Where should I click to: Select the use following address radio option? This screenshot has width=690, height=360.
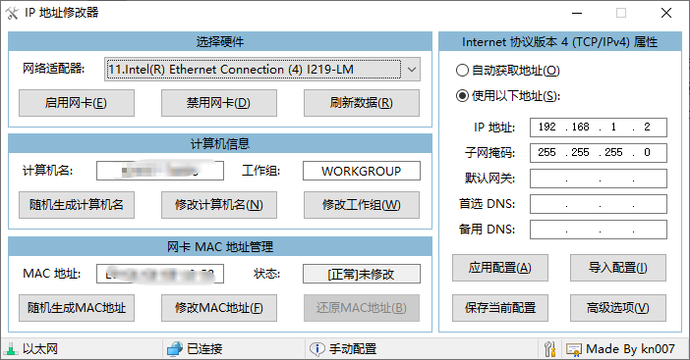[x=462, y=96]
